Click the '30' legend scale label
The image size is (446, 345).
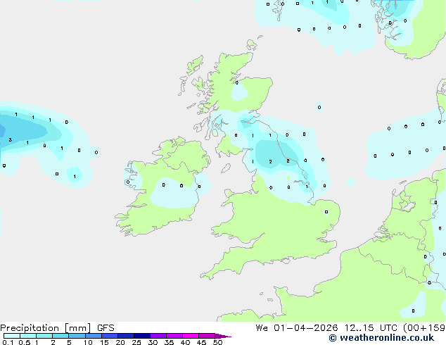[x=153, y=342]
